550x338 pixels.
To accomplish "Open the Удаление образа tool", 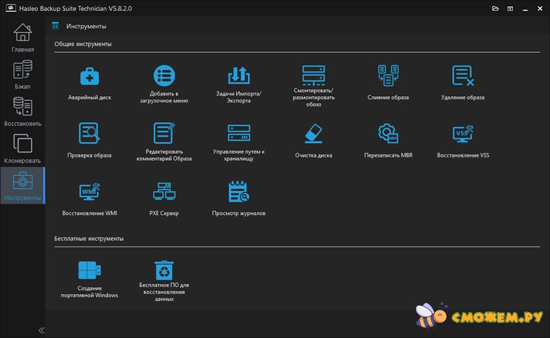I will (x=463, y=76).
